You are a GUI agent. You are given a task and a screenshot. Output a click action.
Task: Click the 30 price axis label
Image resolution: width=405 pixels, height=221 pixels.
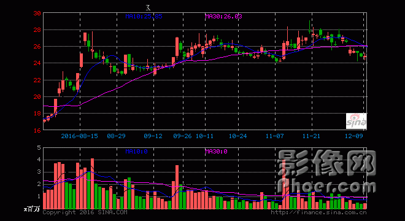[x=37, y=13]
